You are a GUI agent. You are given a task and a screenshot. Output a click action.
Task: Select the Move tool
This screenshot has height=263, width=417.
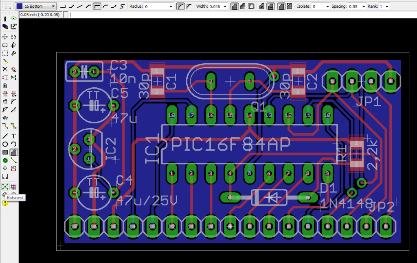5,37
